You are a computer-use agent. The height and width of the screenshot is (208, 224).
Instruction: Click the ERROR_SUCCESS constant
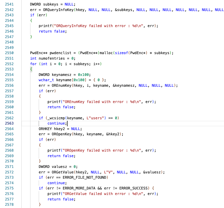(134, 188)
